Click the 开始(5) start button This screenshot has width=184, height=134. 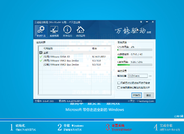point(137,95)
